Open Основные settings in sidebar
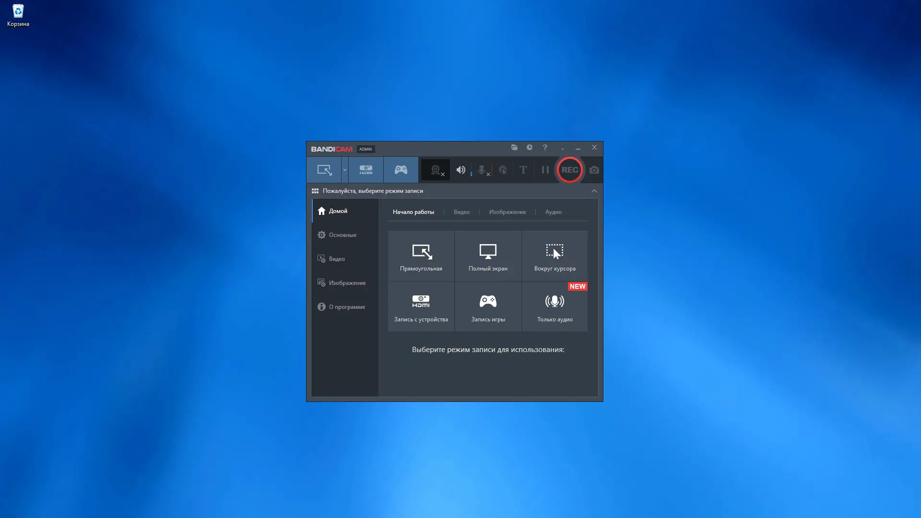This screenshot has height=518, width=921. coord(342,235)
